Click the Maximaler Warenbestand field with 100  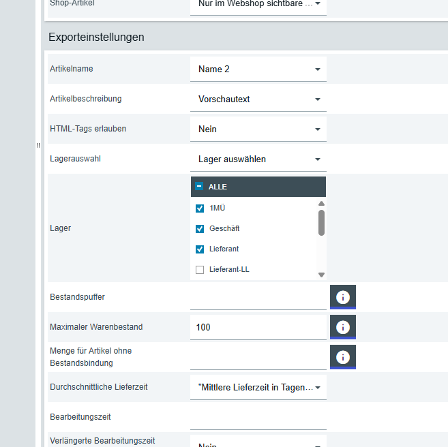258,327
